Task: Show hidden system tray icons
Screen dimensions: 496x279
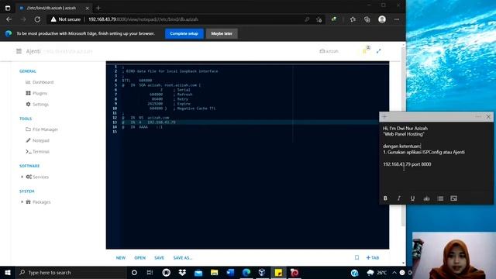Action: tap(394, 272)
